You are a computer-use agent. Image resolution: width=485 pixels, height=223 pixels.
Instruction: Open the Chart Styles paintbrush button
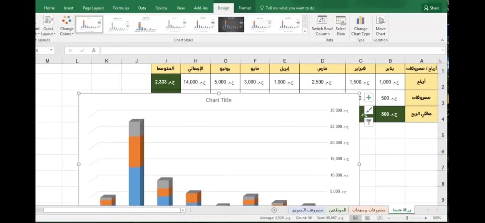click(x=368, y=110)
